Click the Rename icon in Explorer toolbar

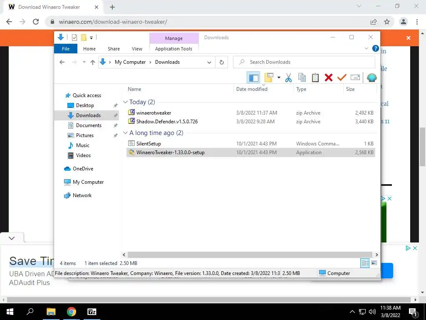point(355,77)
